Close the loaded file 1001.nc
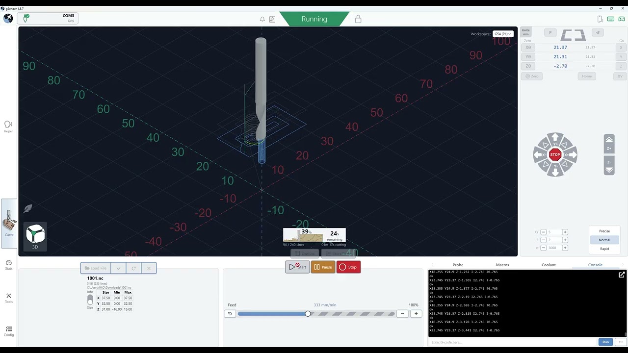Screen dimensions: 628x353 coord(149,268)
